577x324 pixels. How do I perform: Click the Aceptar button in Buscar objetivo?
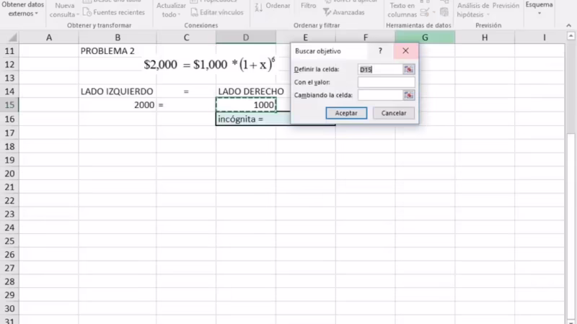[346, 113]
